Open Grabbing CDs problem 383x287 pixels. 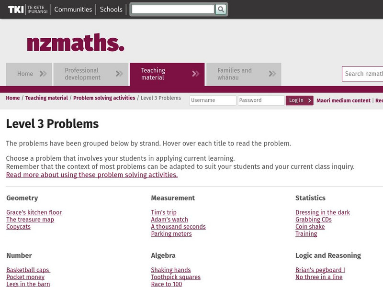click(314, 220)
